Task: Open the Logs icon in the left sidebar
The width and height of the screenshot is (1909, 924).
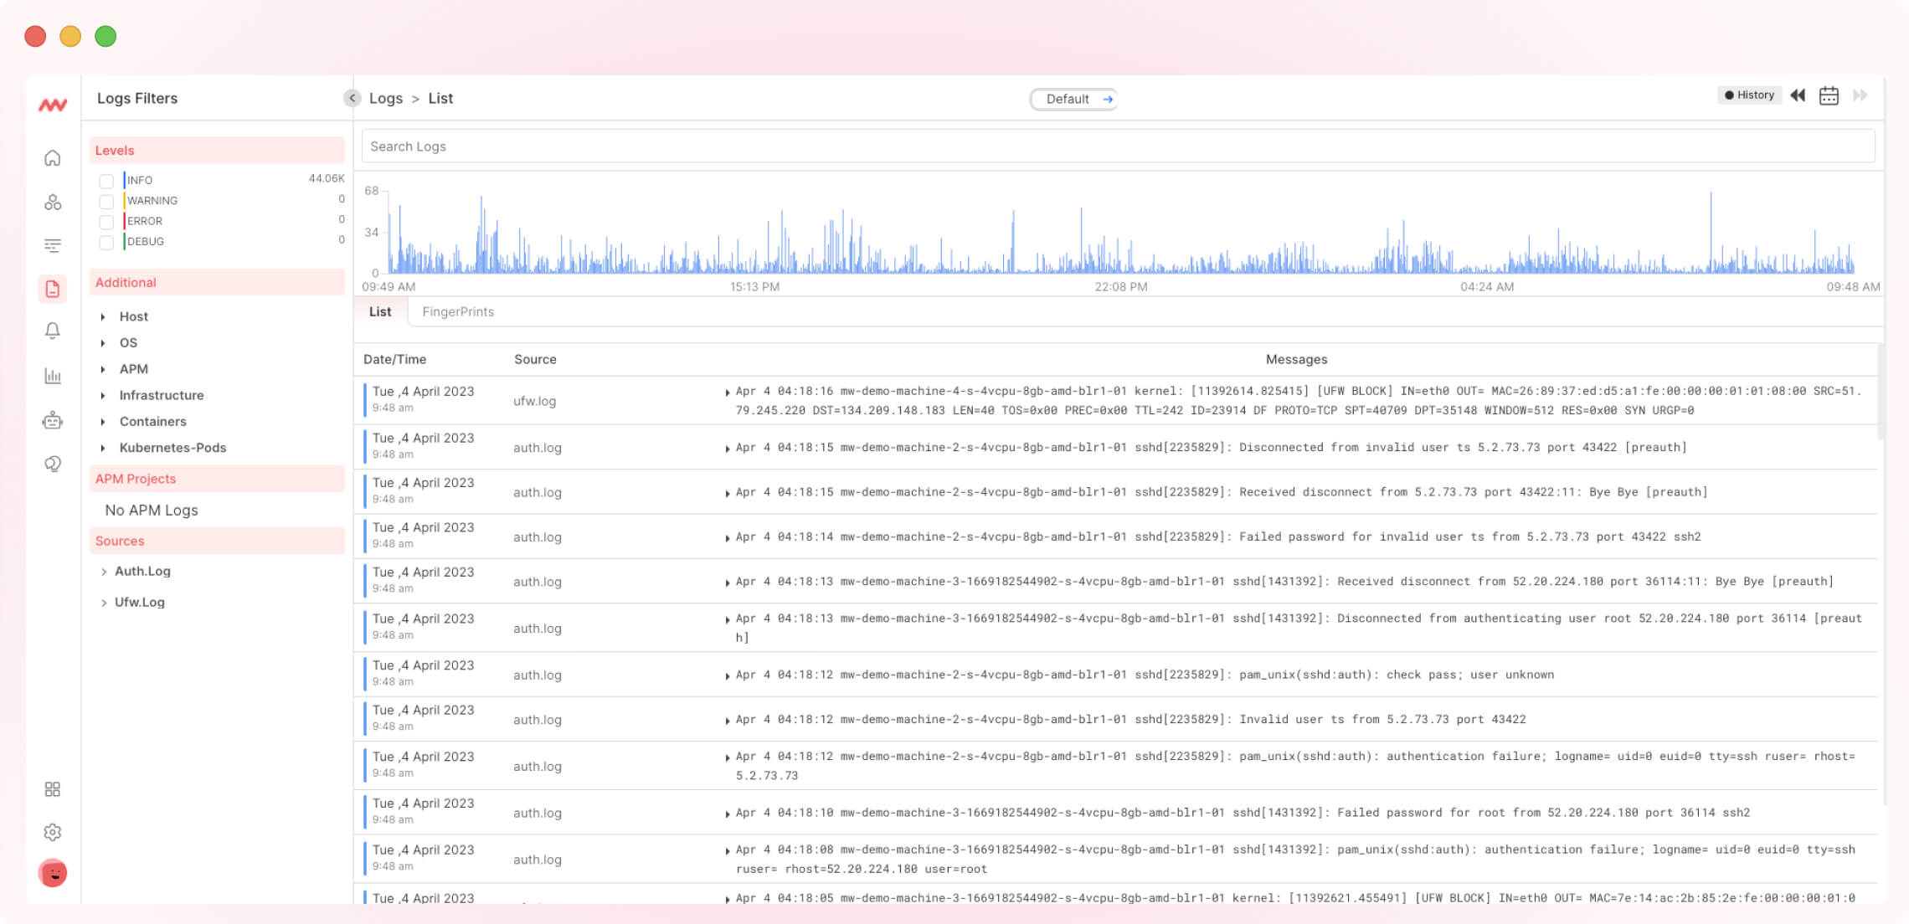Action: (x=53, y=289)
